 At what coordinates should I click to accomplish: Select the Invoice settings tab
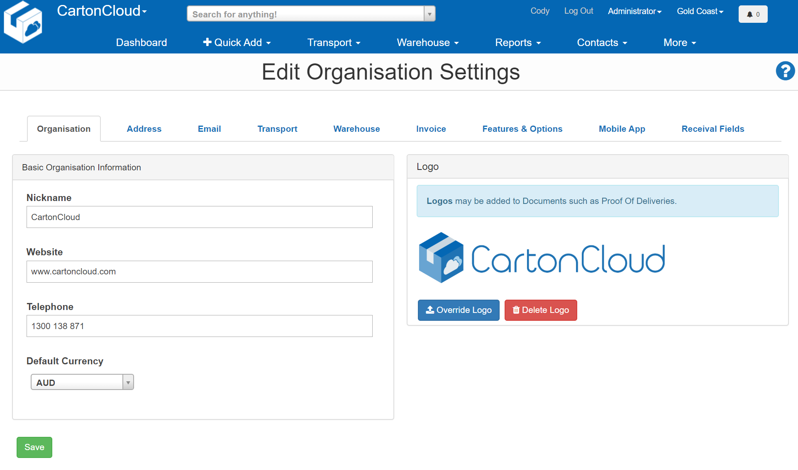click(431, 128)
